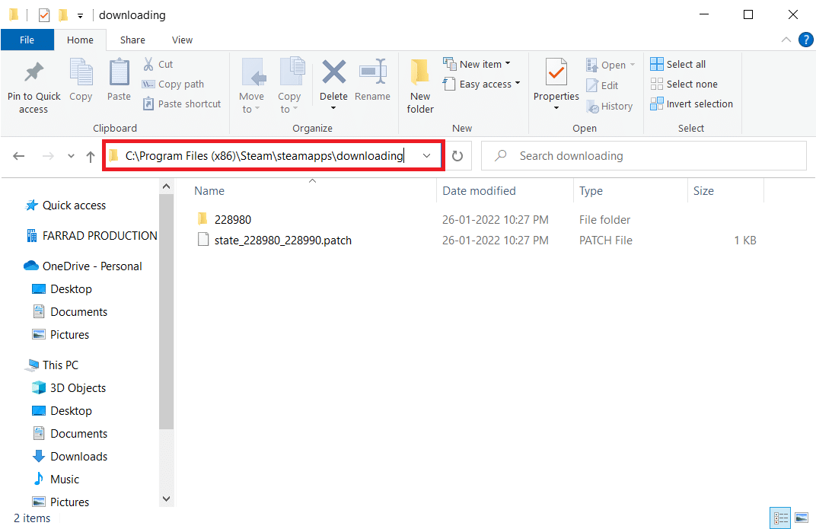Switch to large icons view in status bar

click(x=802, y=518)
